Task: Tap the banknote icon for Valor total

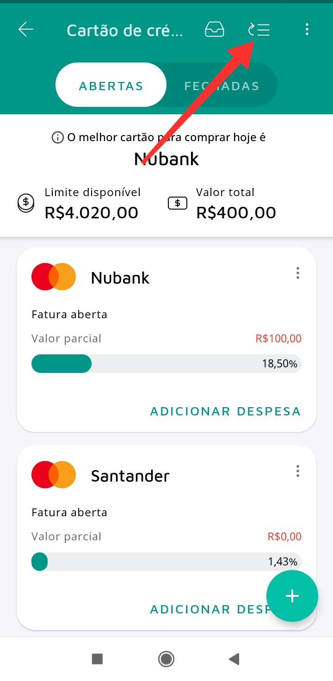Action: click(x=178, y=203)
